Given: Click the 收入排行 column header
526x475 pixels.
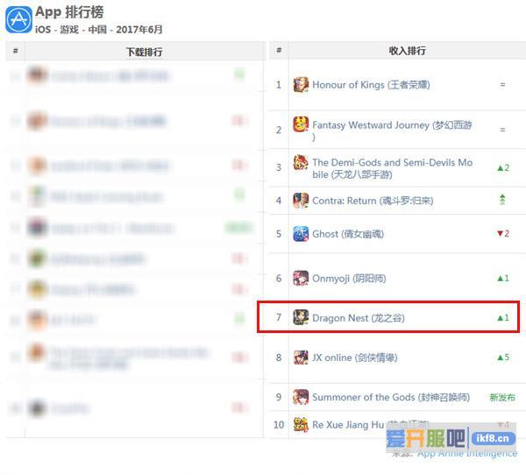Looking at the screenshot, I should coord(408,51).
